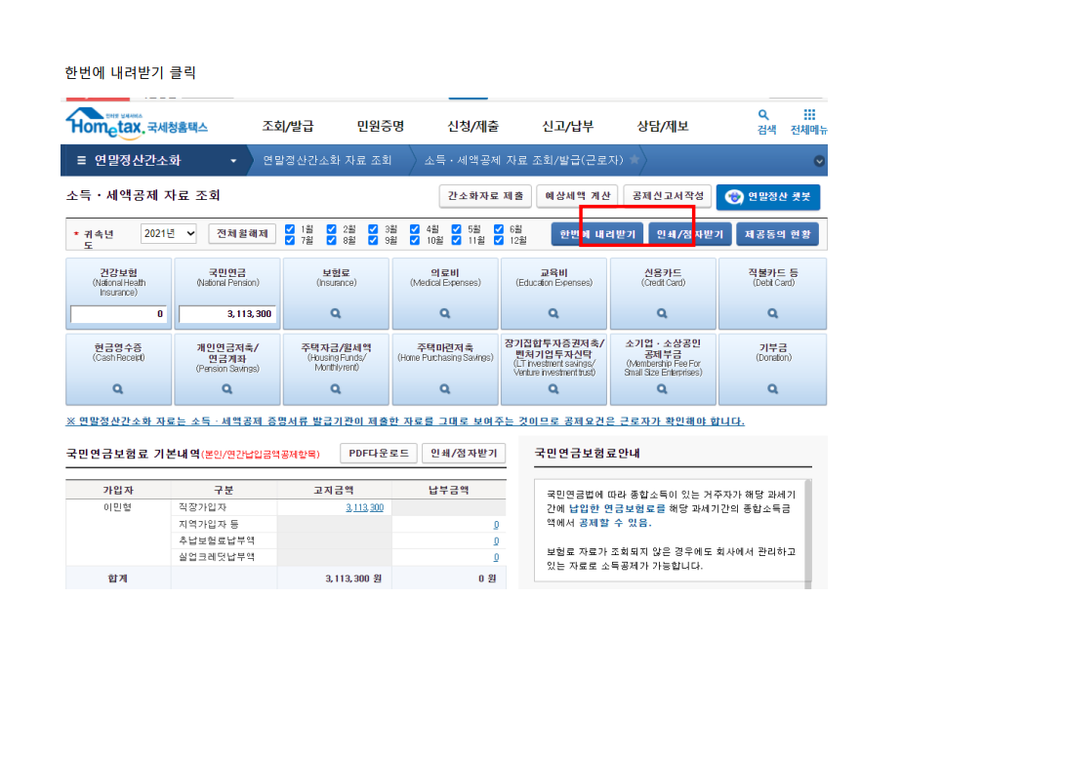This screenshot has height=758, width=1065.
Task: Uncheck the 10월 checkbox
Action: pos(415,240)
